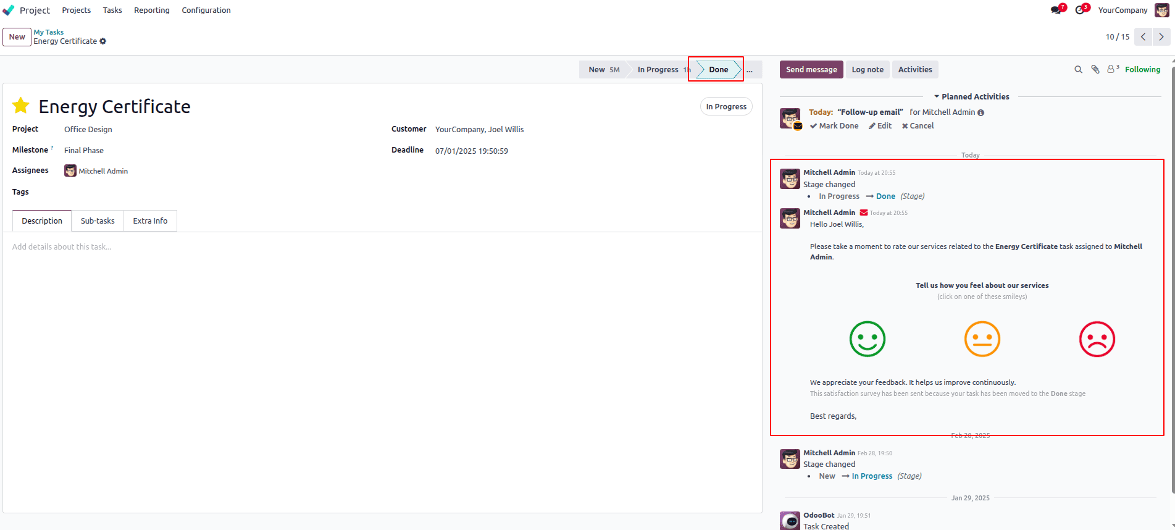Open the YourCompany company switcher
The height and width of the screenshot is (530, 1175).
[1123, 10]
